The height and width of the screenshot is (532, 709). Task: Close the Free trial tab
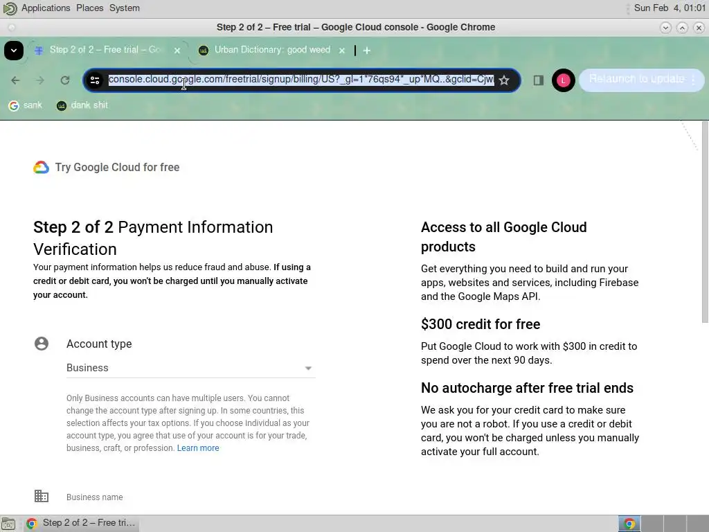pyautogui.click(x=177, y=50)
